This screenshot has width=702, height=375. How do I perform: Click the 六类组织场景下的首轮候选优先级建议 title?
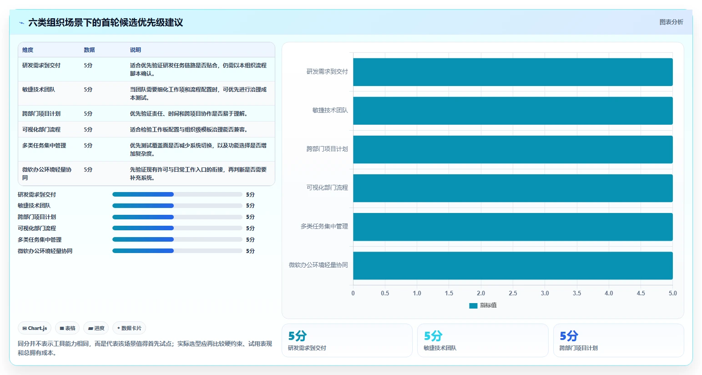(x=106, y=23)
